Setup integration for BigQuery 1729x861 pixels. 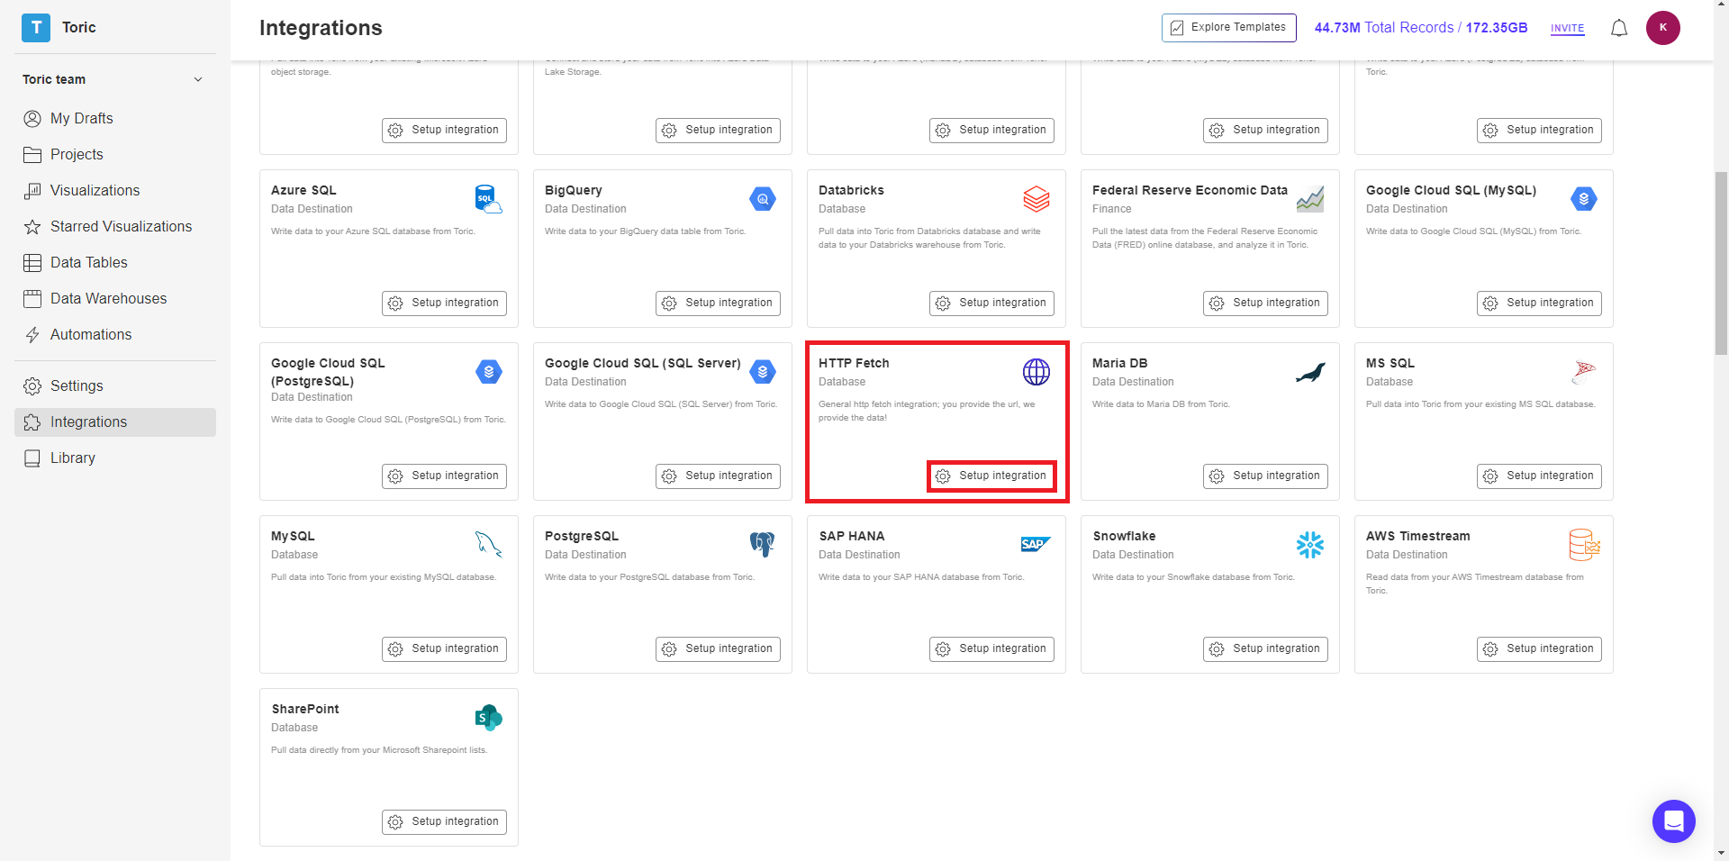point(718,304)
